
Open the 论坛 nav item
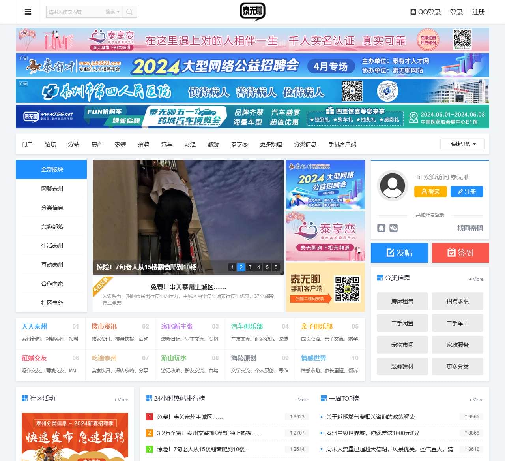[x=50, y=144]
